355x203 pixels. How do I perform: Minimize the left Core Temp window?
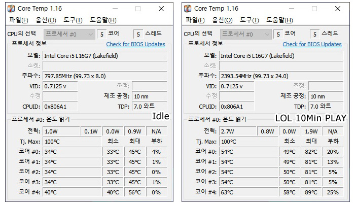(115, 9)
